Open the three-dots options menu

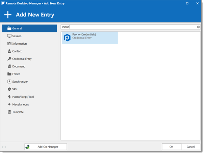4,147
